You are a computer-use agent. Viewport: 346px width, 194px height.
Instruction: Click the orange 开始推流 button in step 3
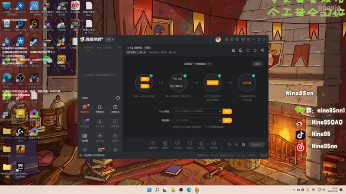[x=212, y=83]
